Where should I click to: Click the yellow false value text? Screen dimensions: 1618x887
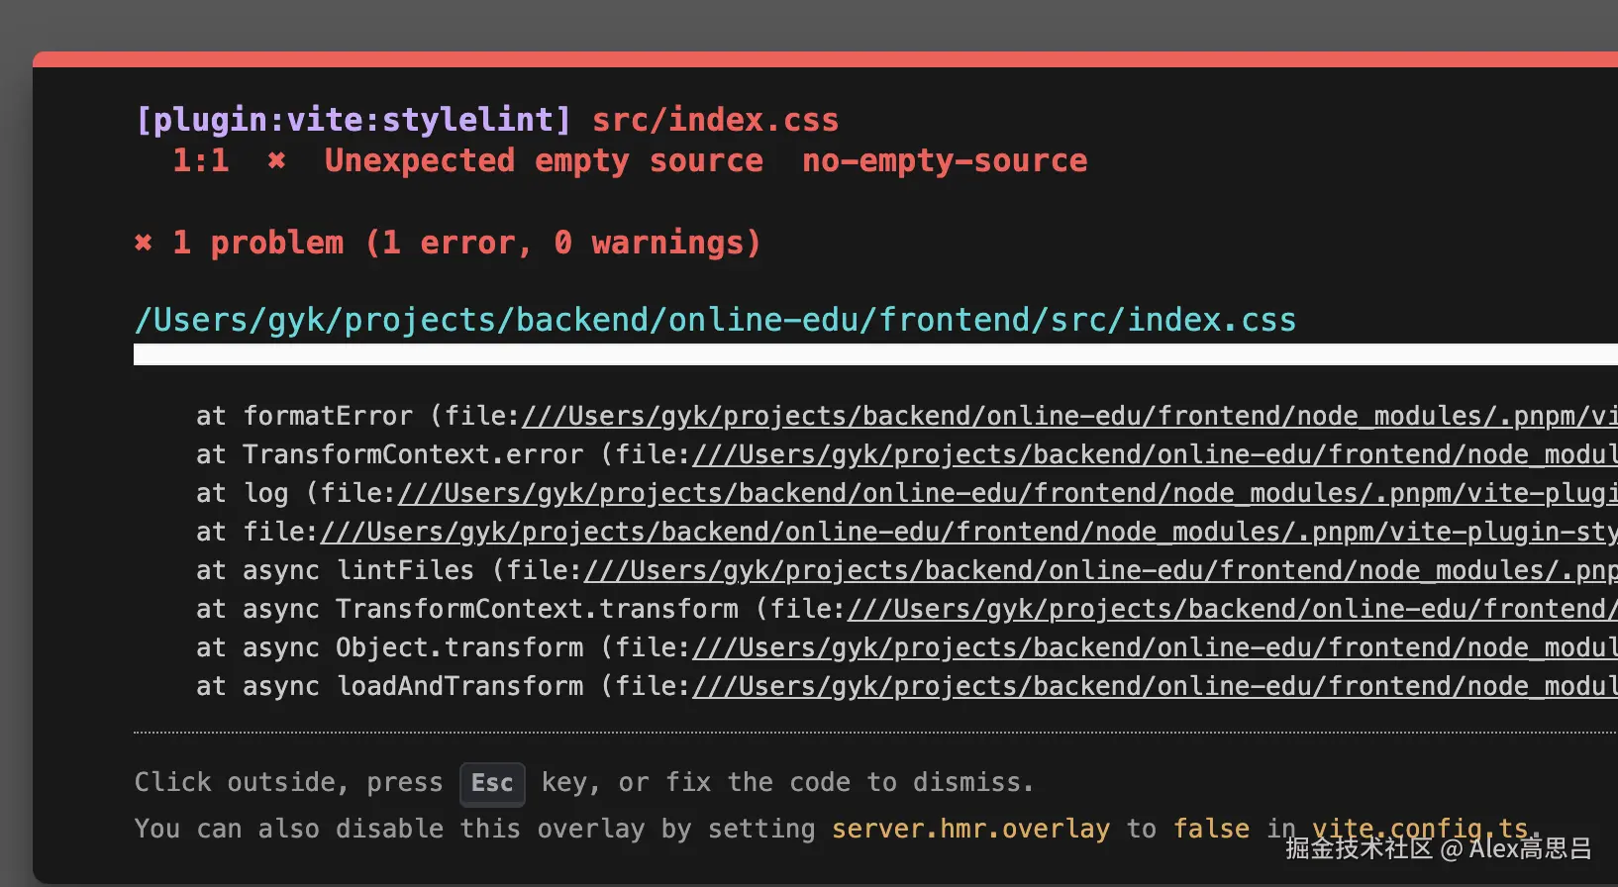tap(1211, 829)
